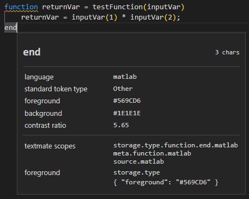Click the 'Other' standard token type value
Image resolution: width=249 pixels, height=199 pixels.
click(x=123, y=89)
